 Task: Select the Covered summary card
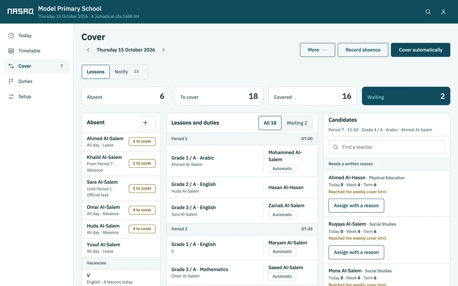click(x=313, y=96)
